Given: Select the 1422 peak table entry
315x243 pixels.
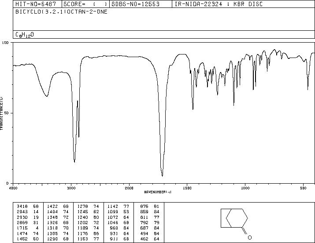Looking at the screenshot, I should (x=58, y=207).
